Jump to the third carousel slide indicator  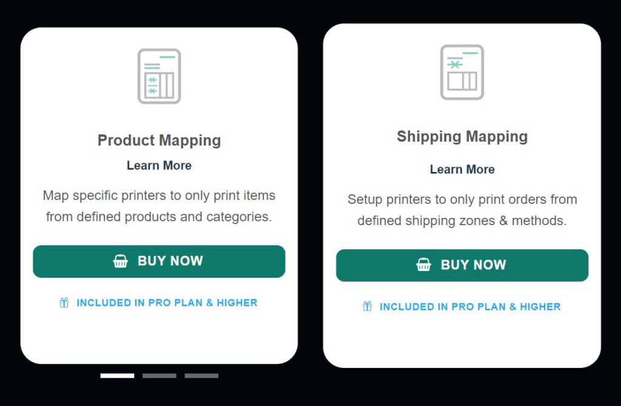click(x=201, y=376)
